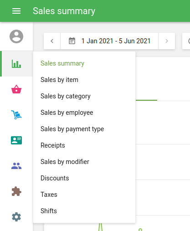Go to the next date range
The image size is (190, 231).
tap(167, 41)
